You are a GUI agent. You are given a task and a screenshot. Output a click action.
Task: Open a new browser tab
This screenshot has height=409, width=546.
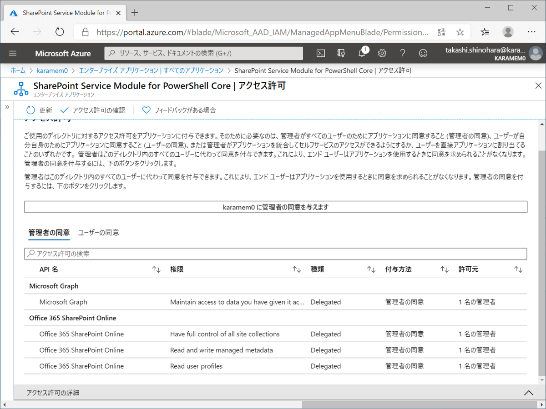coord(135,13)
